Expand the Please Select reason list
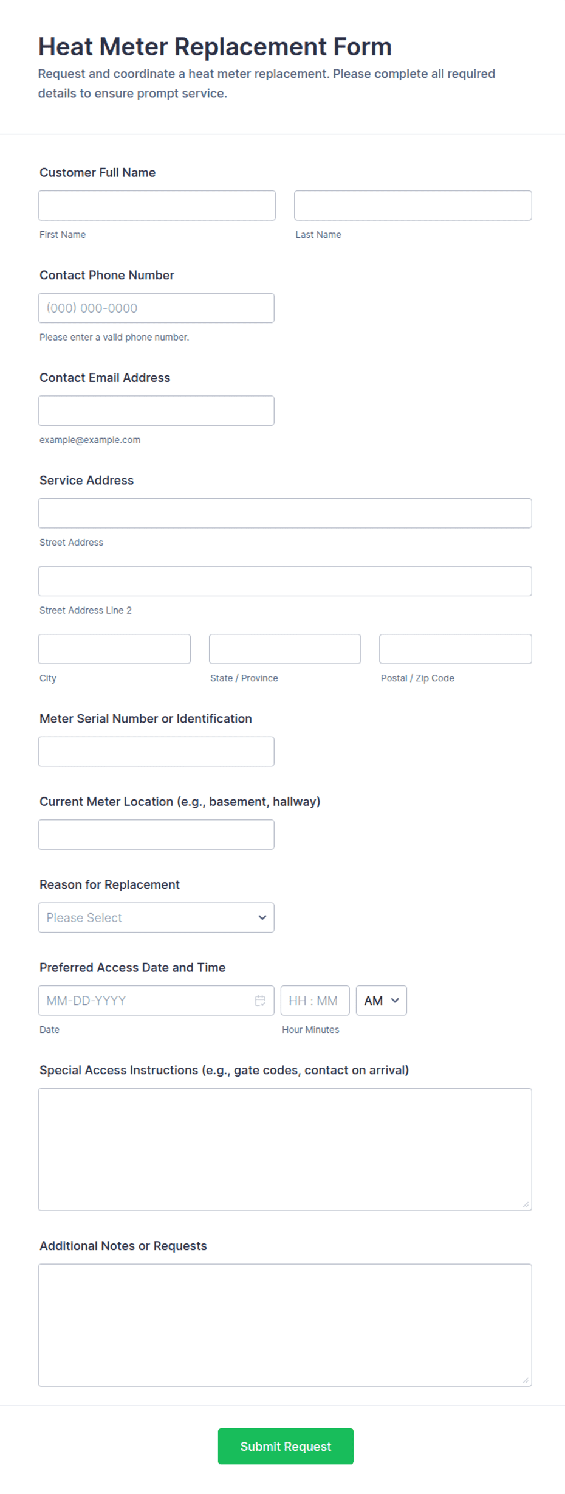 156,917
